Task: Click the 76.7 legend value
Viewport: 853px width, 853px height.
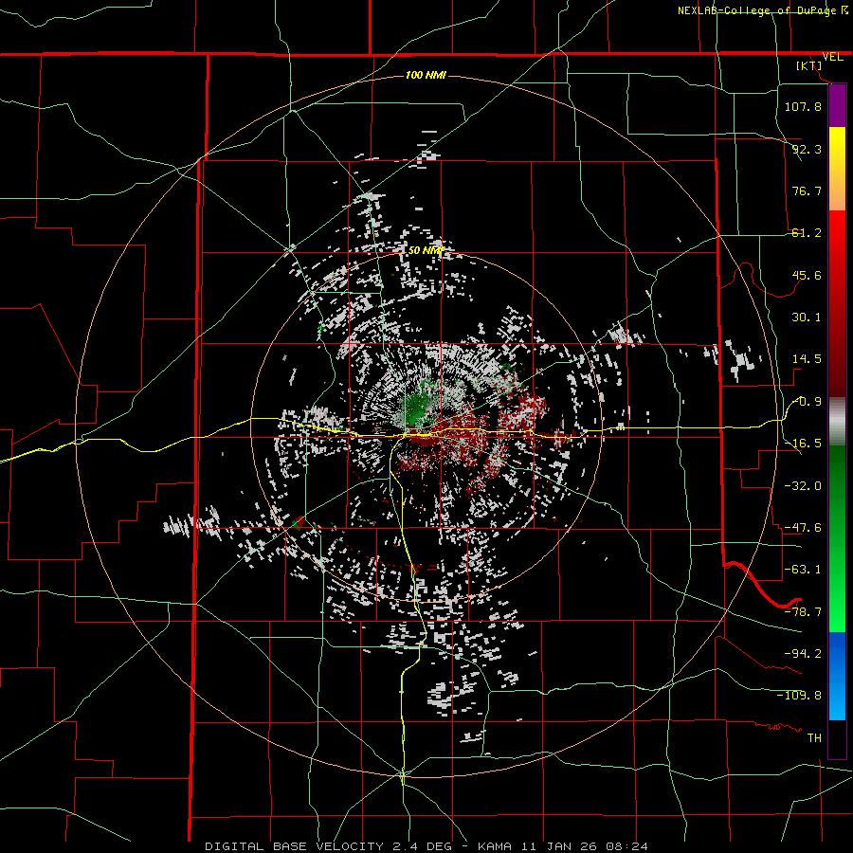Action: click(x=807, y=191)
